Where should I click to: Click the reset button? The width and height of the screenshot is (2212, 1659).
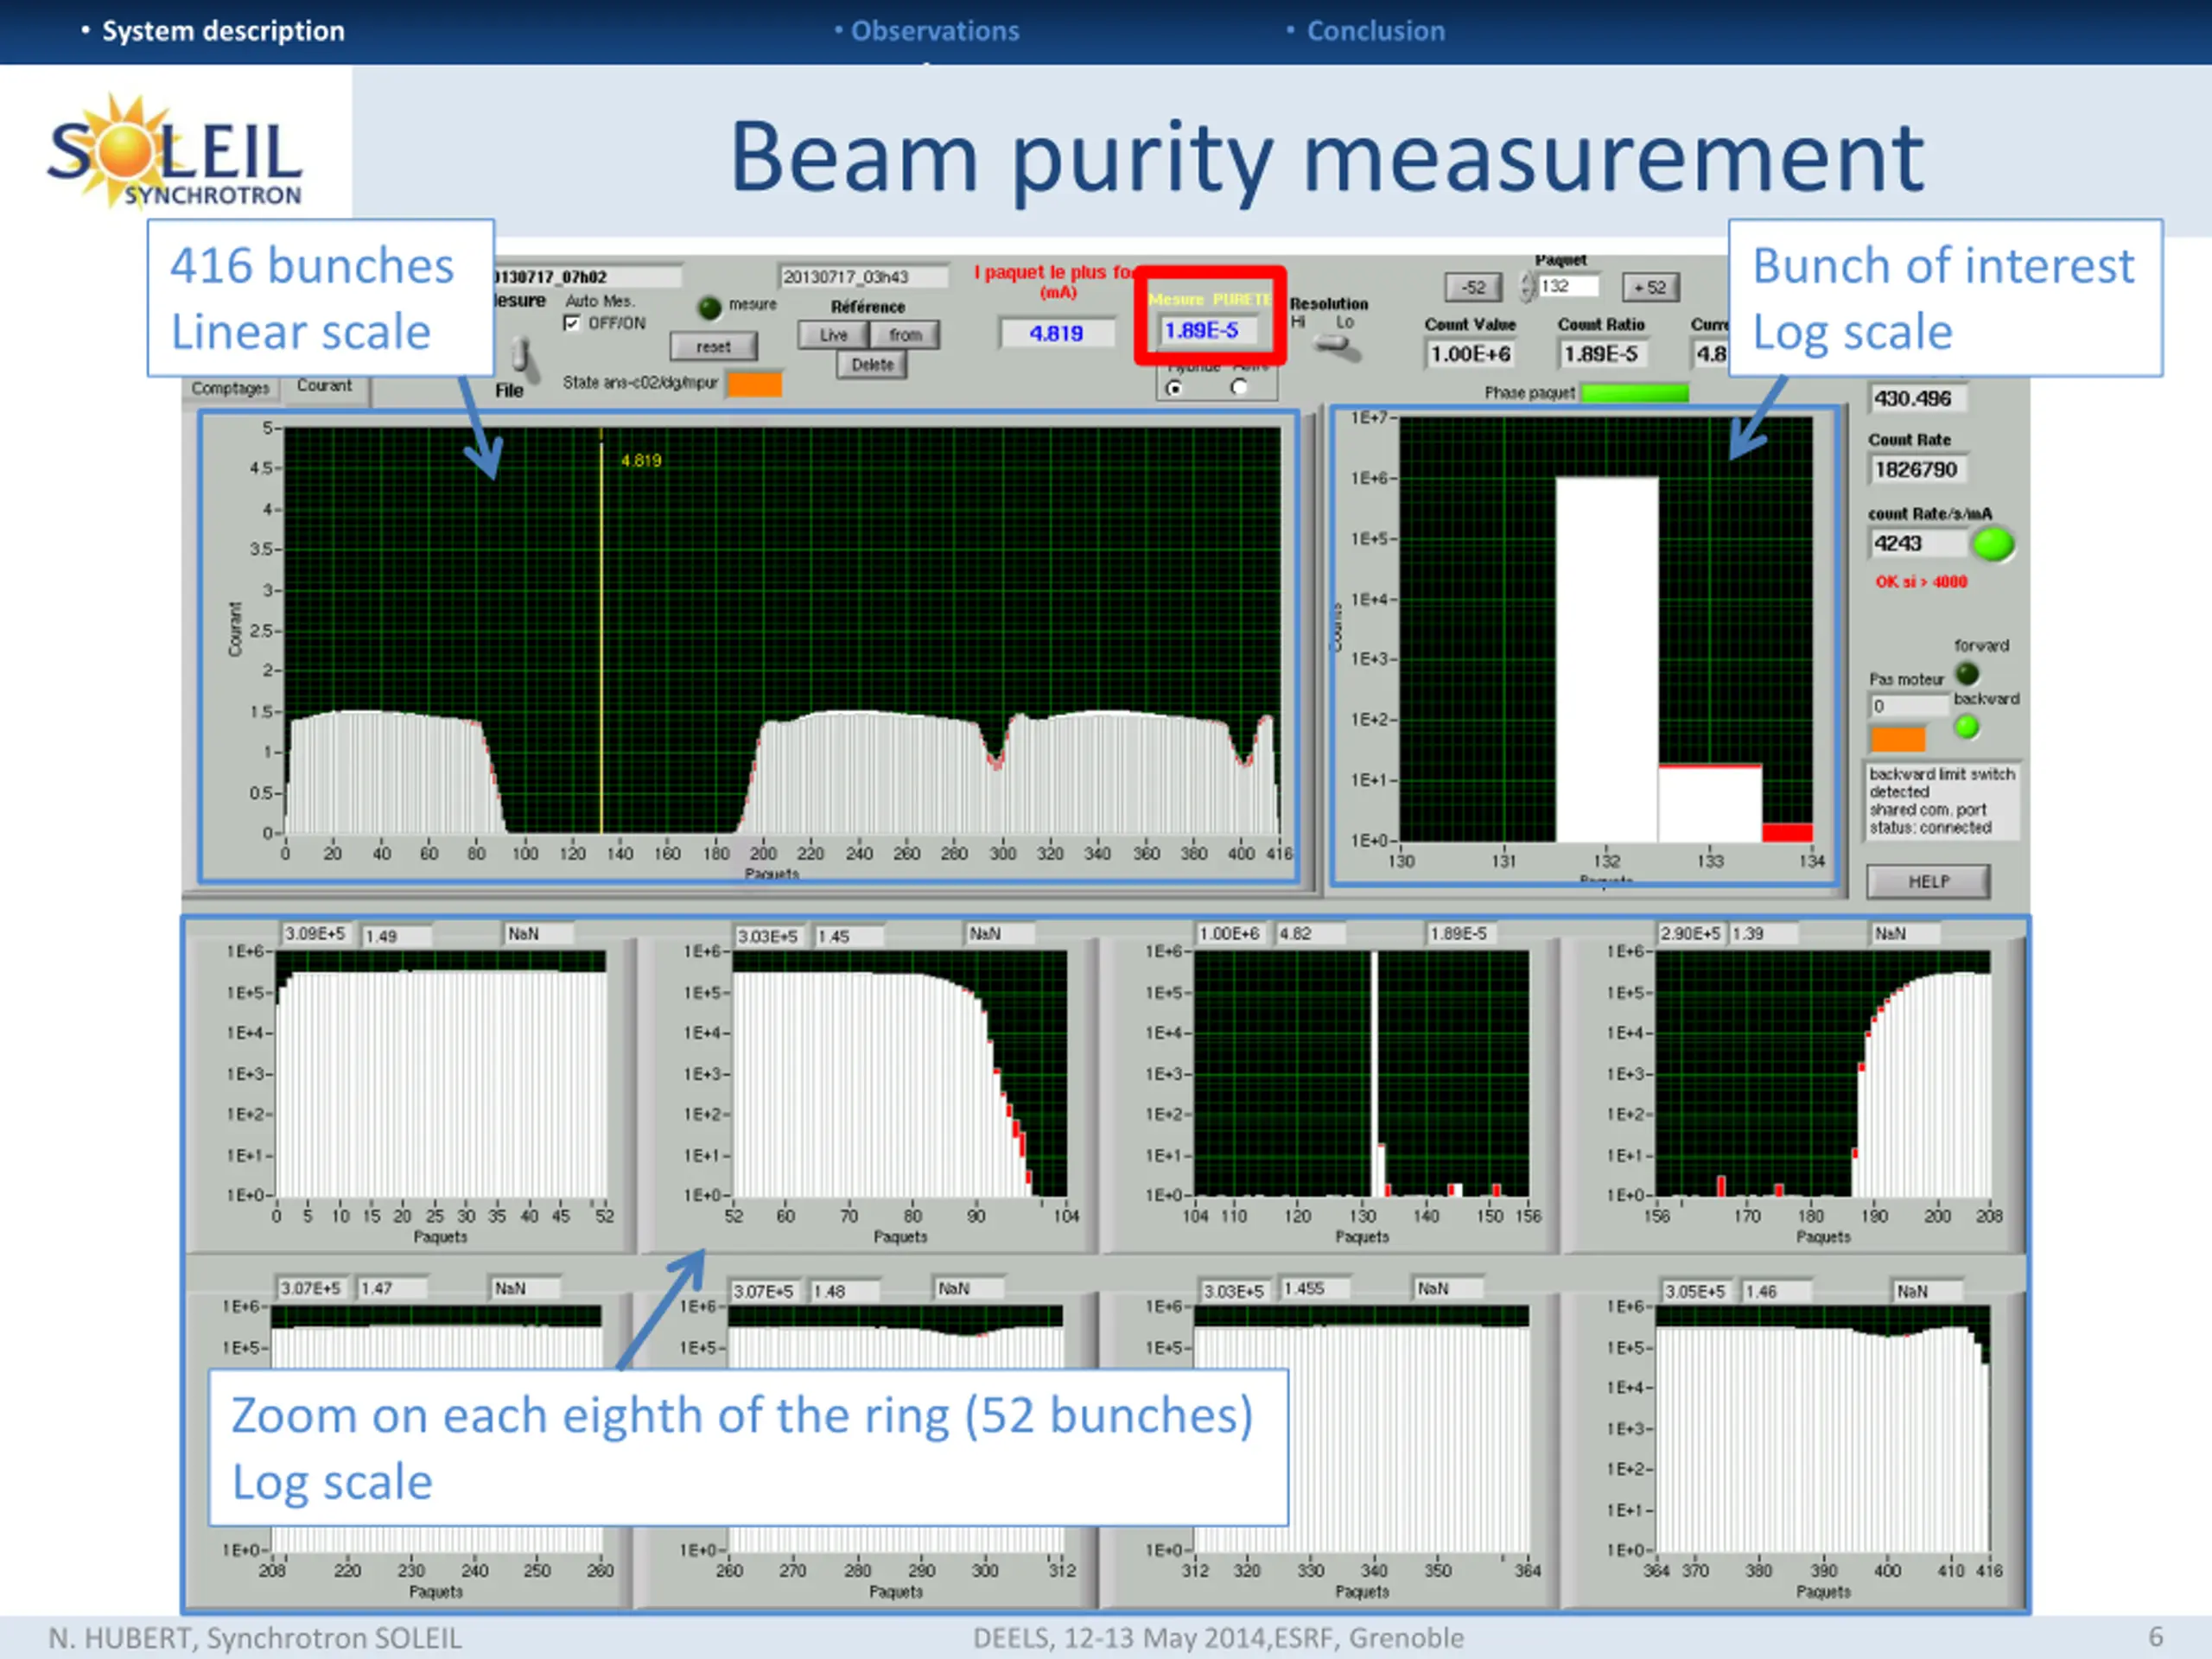[713, 347]
